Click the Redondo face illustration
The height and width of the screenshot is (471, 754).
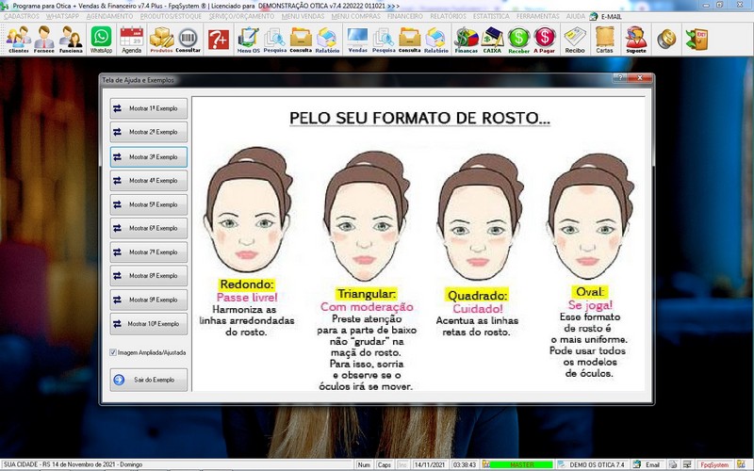(x=247, y=209)
